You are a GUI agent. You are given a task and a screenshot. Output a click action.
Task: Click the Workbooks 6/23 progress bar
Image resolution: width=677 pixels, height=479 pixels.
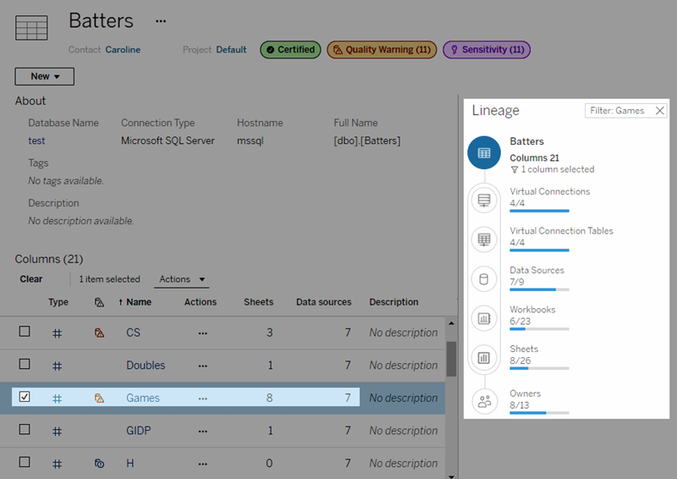pyautogui.click(x=539, y=329)
